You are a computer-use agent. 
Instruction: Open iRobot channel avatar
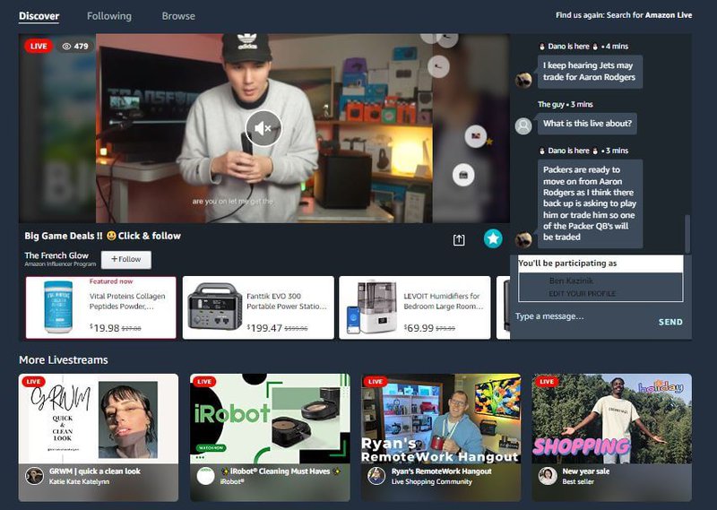(206, 476)
